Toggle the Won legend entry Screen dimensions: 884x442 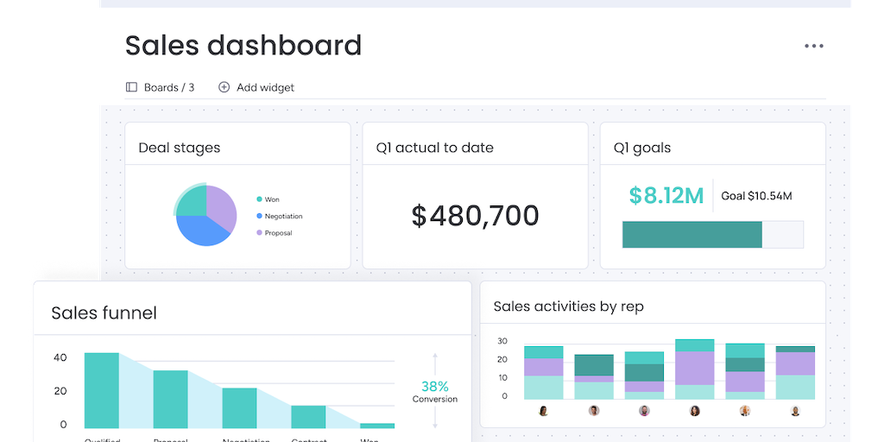point(268,199)
